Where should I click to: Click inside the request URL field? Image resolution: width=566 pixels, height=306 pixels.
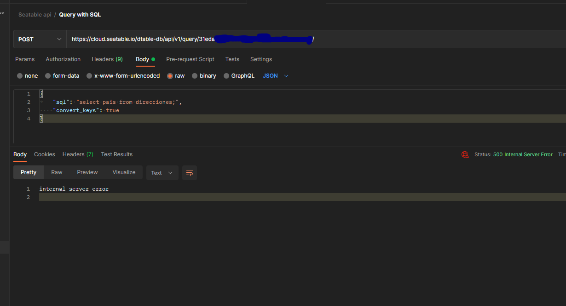368,40
